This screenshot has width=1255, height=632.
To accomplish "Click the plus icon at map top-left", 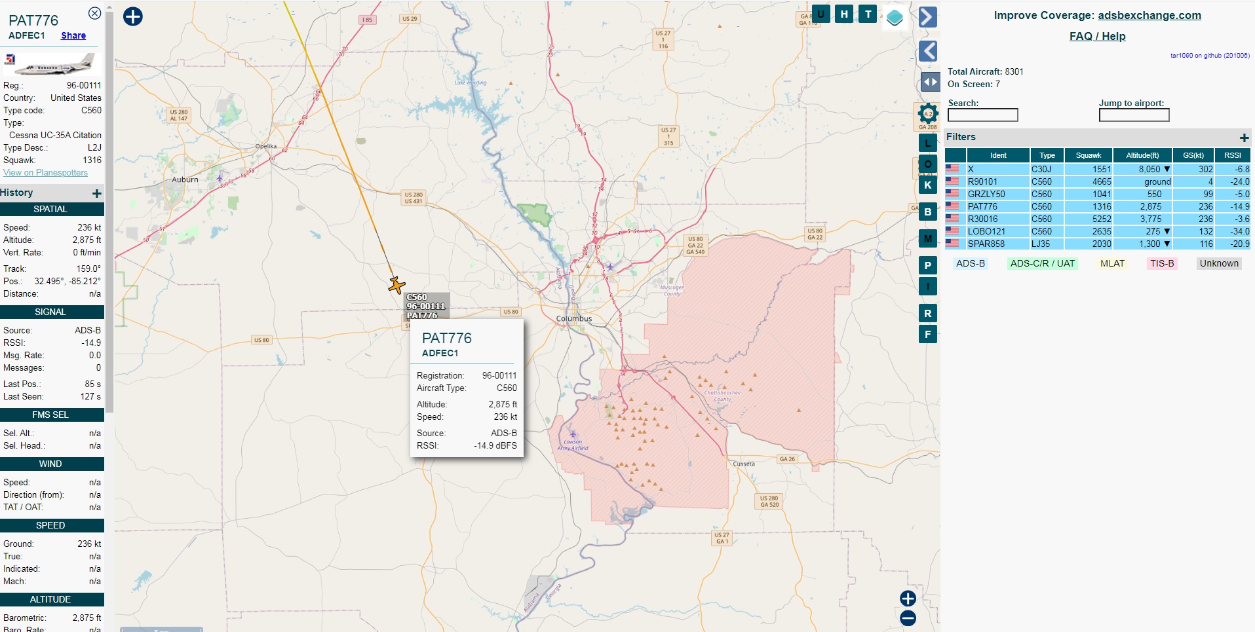I will point(133,16).
